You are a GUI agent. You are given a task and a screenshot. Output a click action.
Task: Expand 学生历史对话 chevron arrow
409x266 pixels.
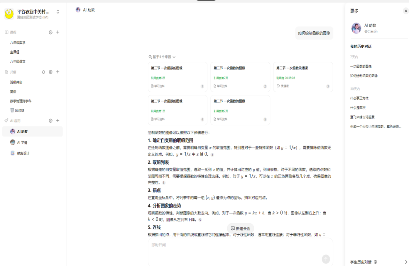pyautogui.click(x=406, y=262)
